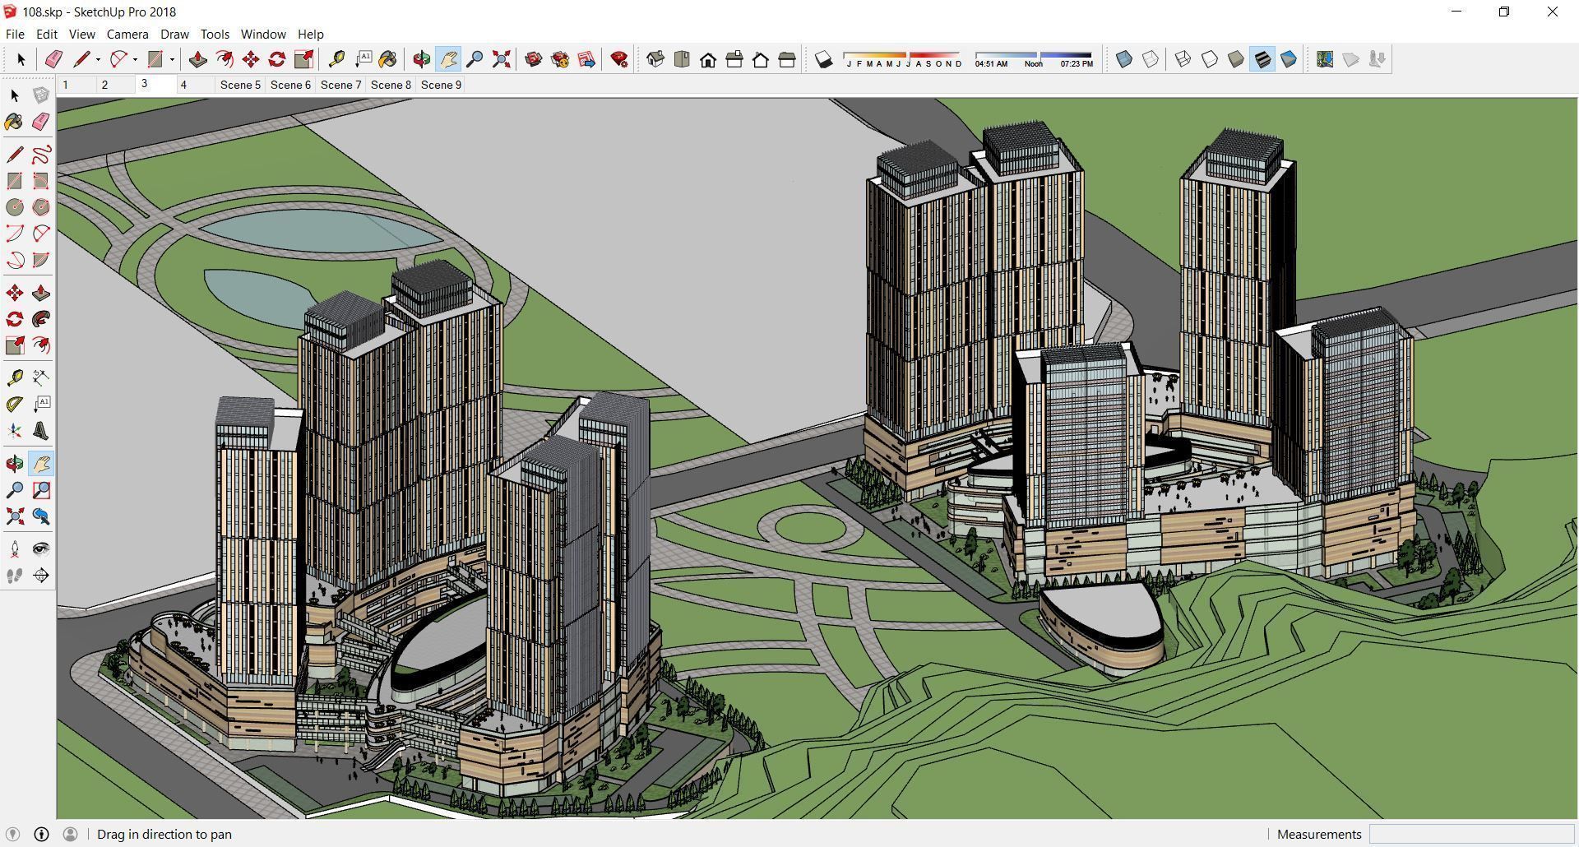Select the 3D Text tool
Screen dimensions: 1579x847
[x=41, y=431]
